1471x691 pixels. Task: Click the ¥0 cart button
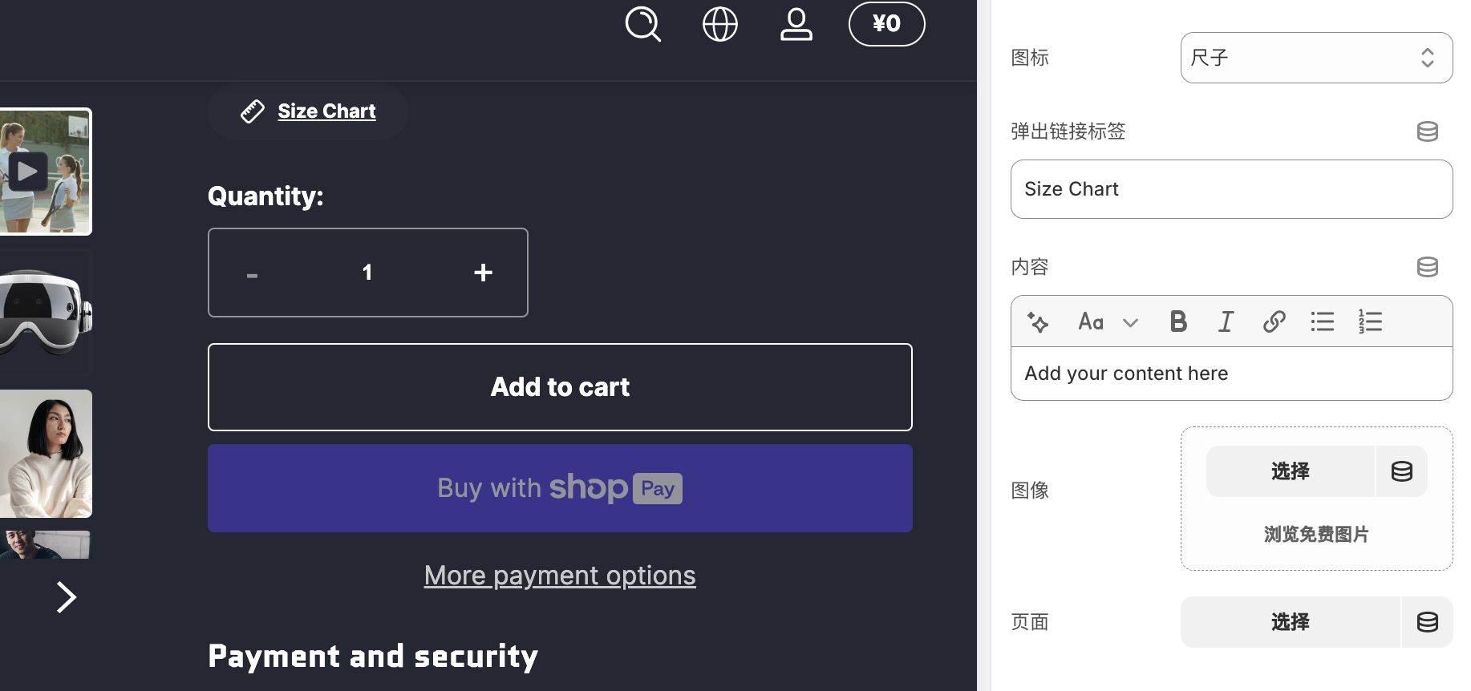tap(886, 24)
